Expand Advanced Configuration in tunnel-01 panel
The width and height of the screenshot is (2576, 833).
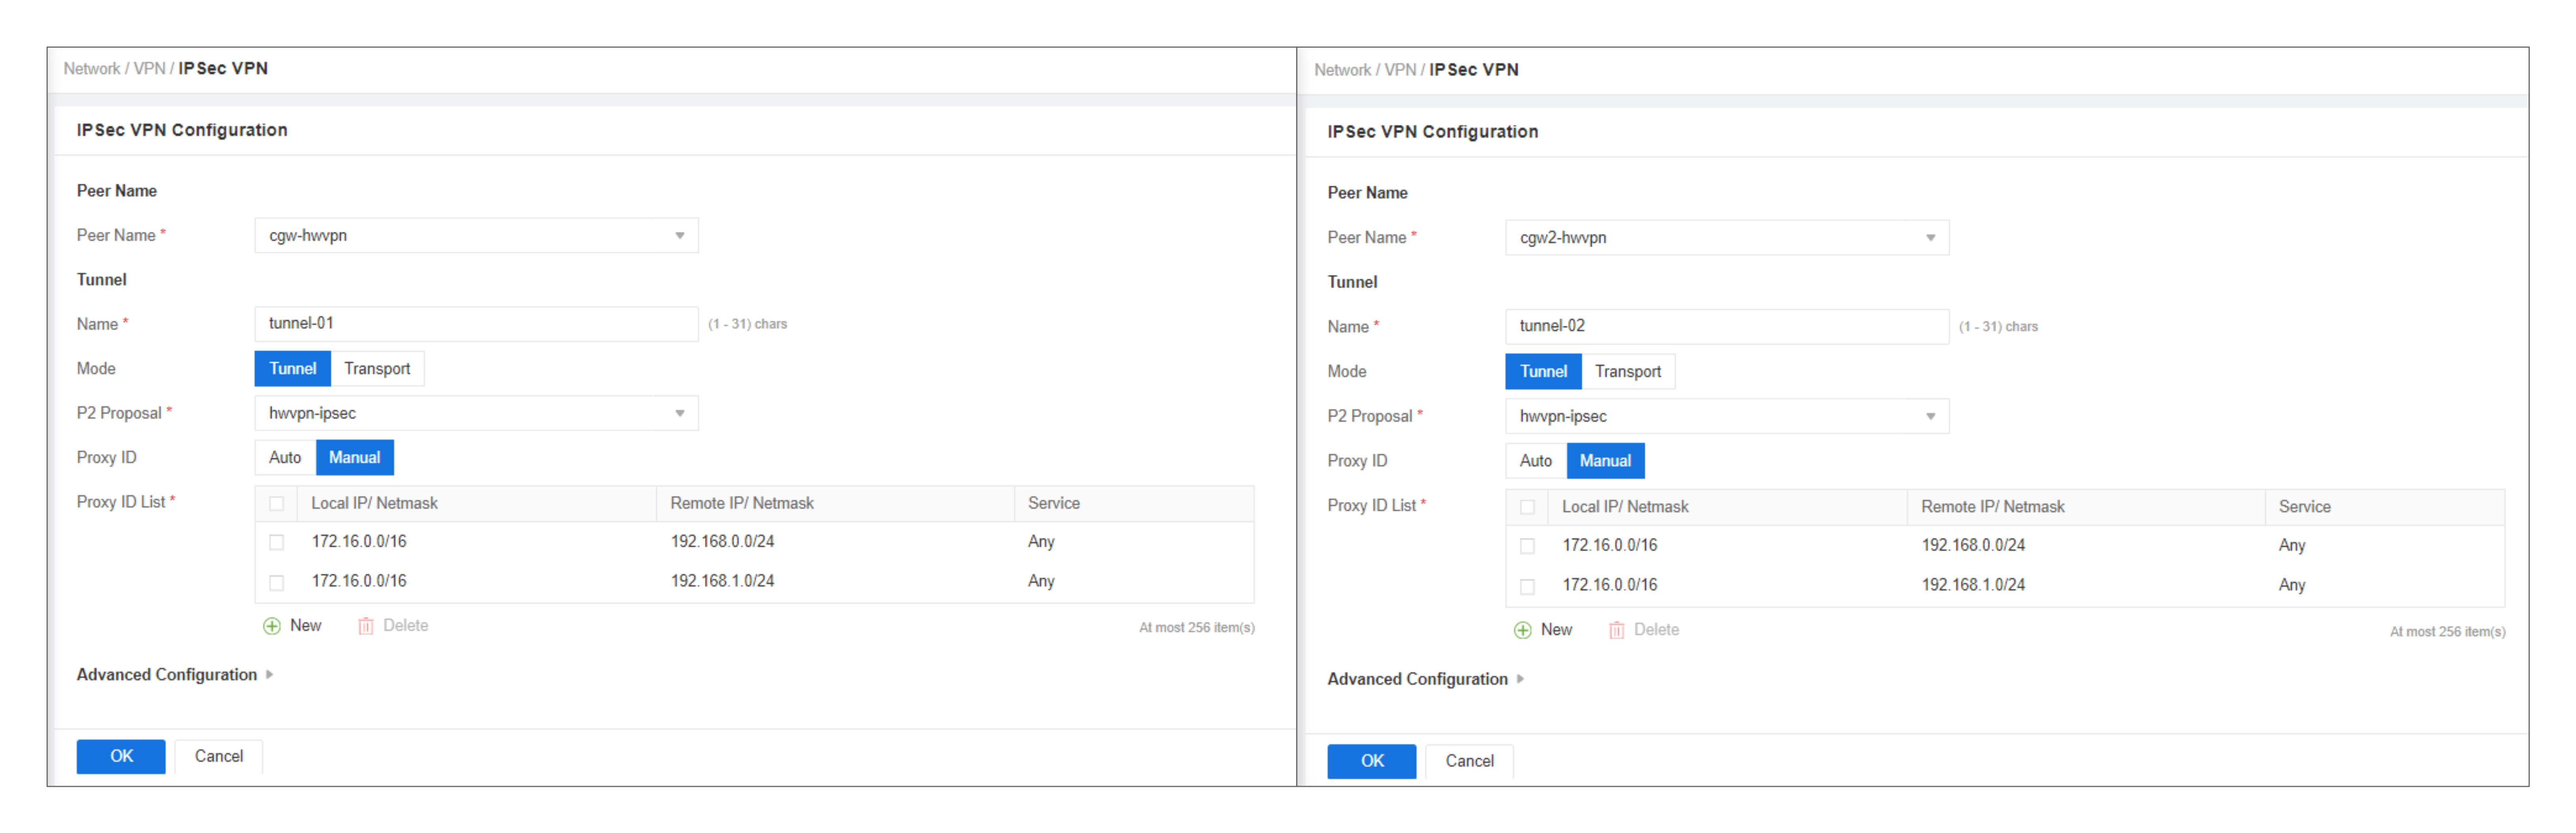click(175, 675)
